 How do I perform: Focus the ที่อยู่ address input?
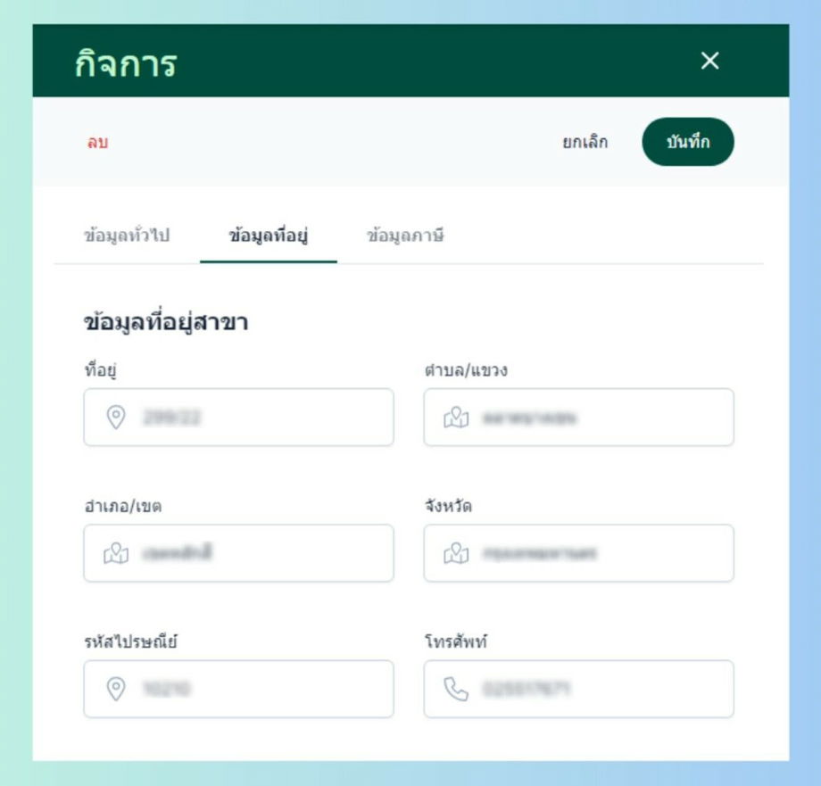pos(239,417)
